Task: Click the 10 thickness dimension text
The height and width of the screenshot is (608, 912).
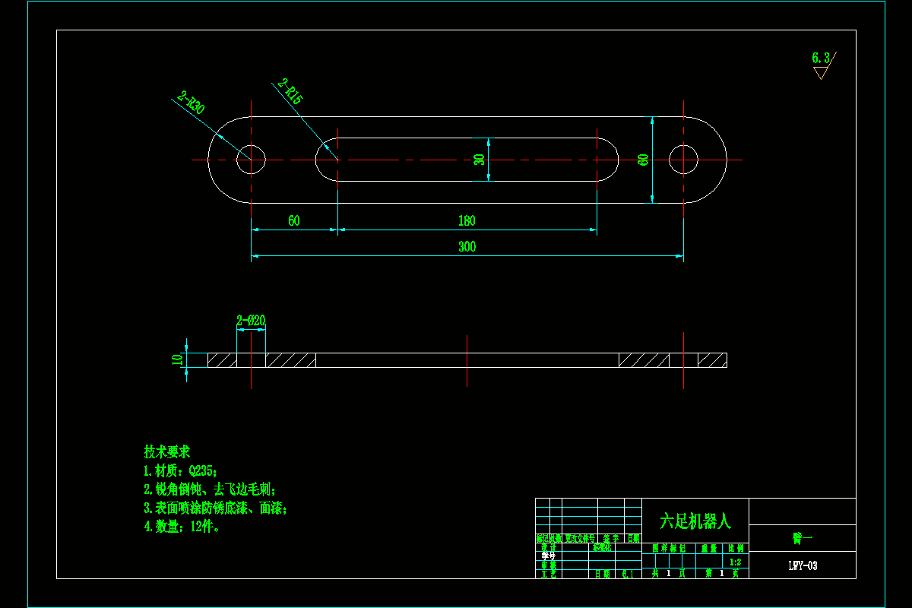Action: [178, 359]
